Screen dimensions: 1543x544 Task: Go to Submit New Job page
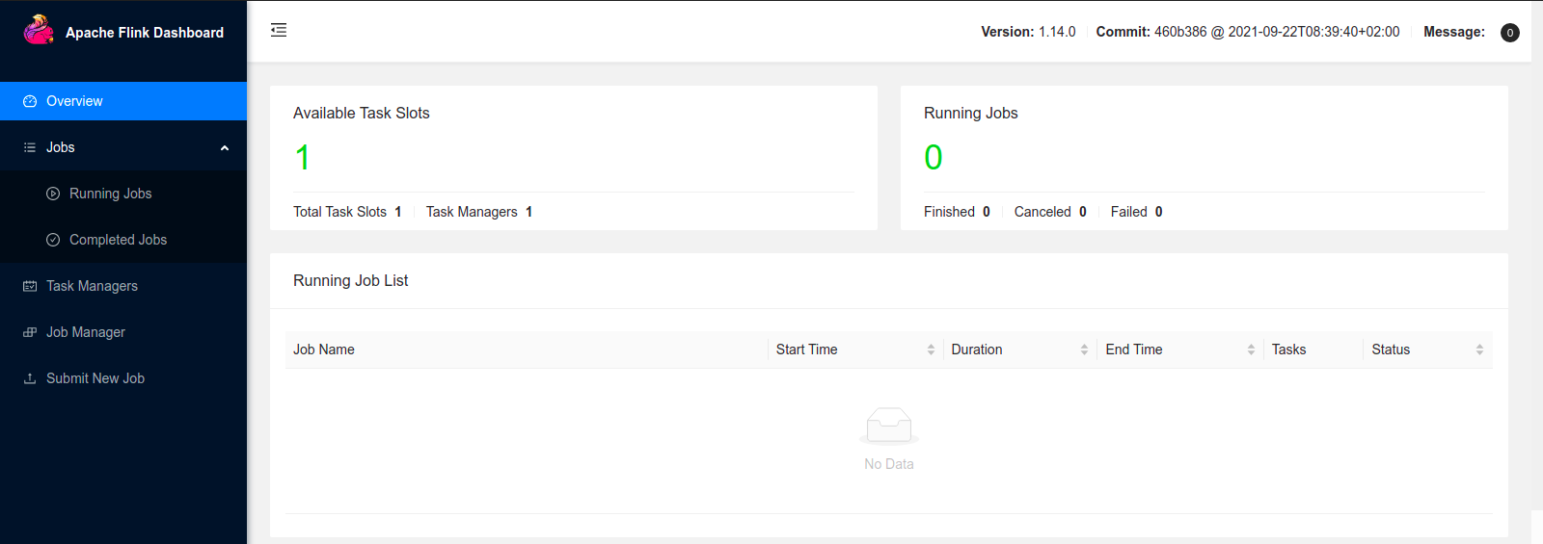pos(123,378)
